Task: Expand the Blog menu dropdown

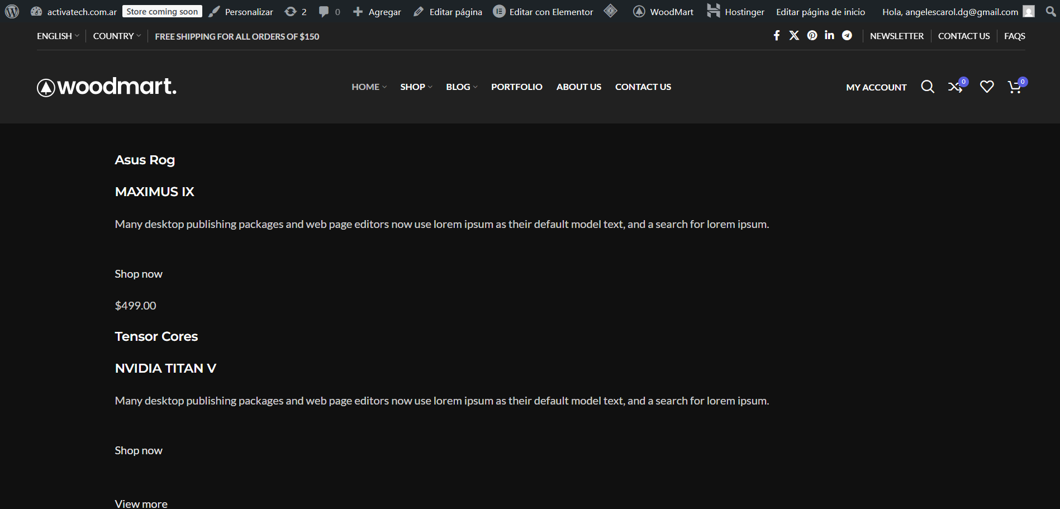Action: (x=461, y=87)
